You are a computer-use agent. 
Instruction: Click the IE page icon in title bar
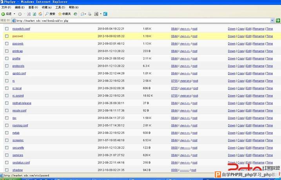2,2
